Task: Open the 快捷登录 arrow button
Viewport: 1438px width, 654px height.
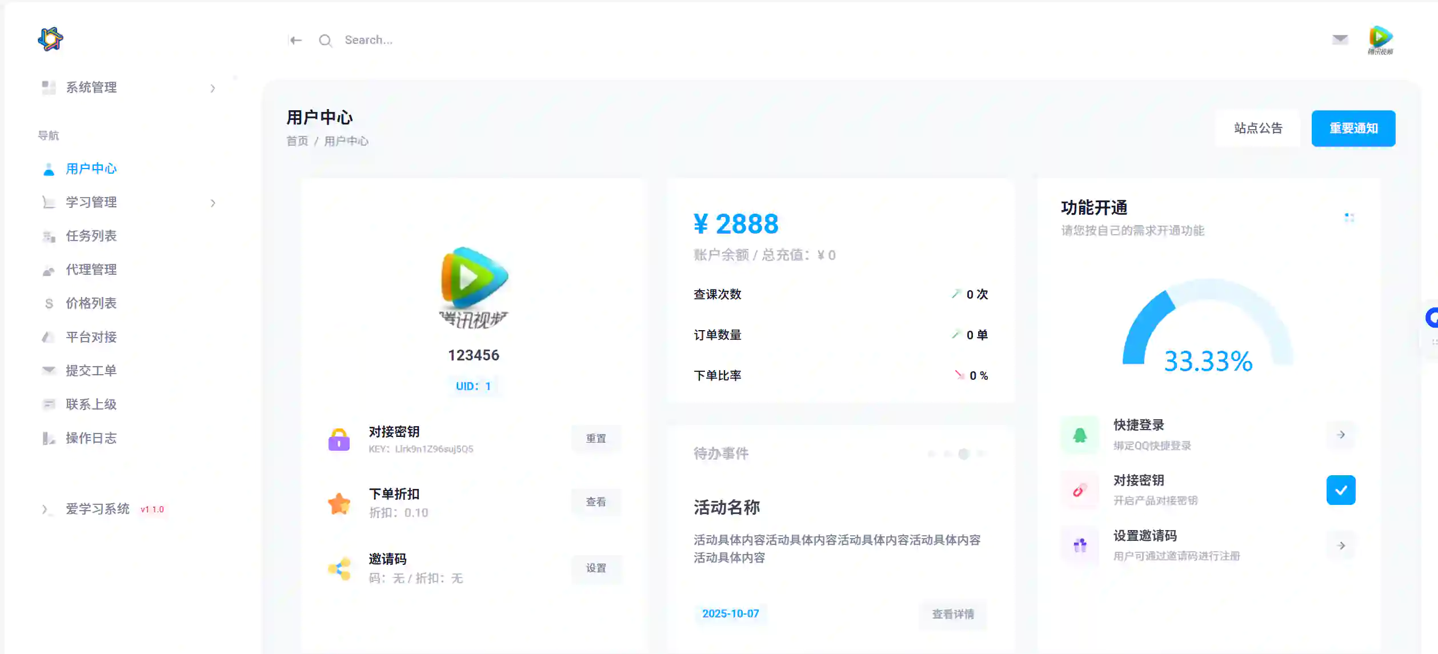Action: click(1340, 435)
